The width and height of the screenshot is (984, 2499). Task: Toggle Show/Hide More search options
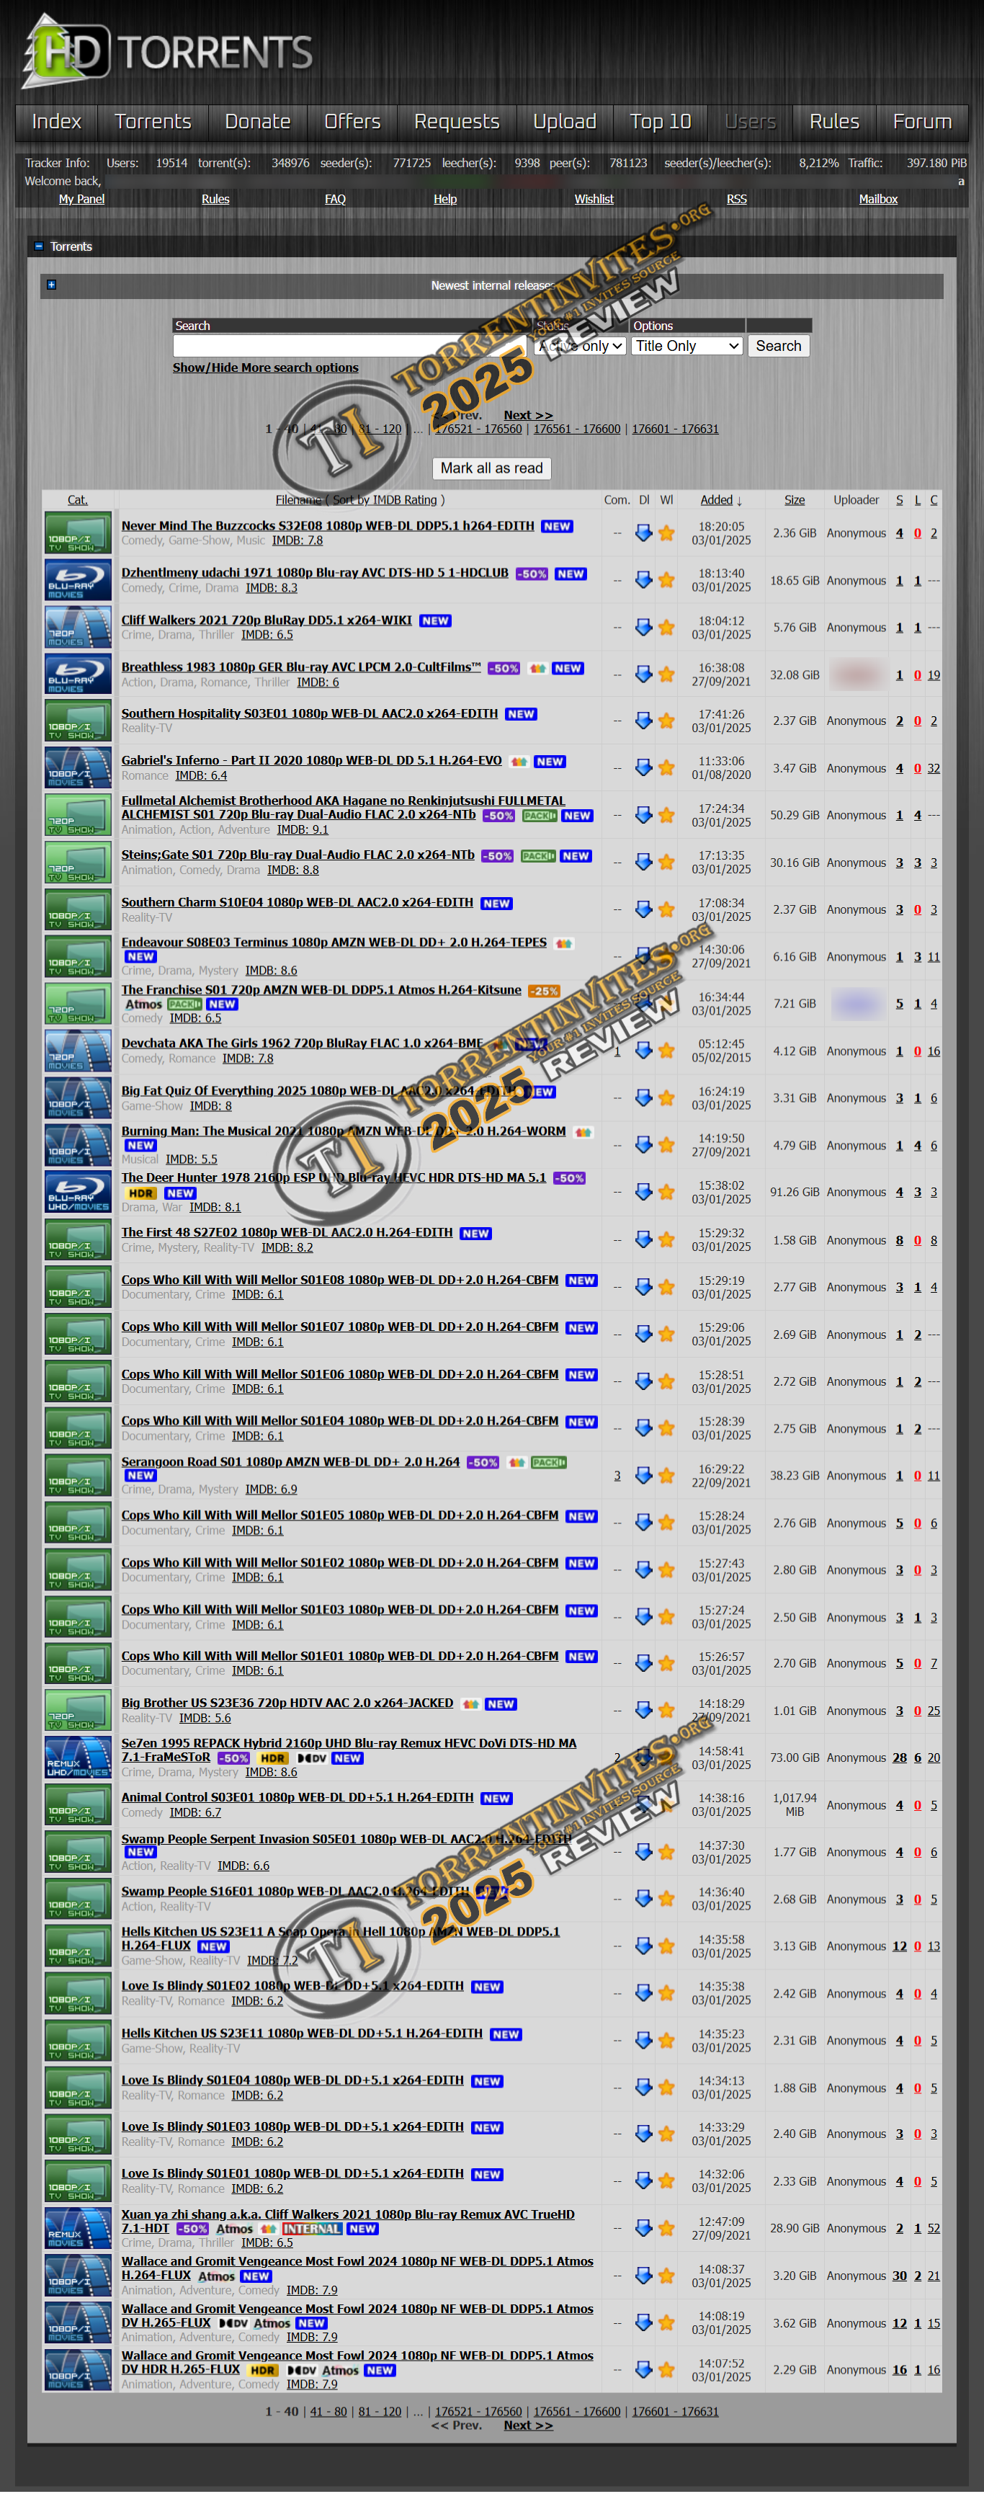[x=264, y=367]
